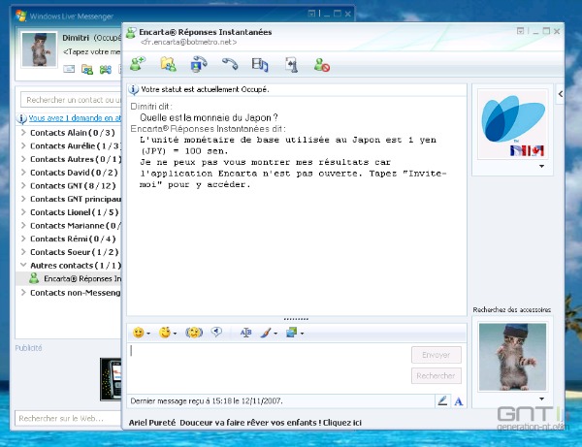
Task: Switch to text typing mode
Action: tap(458, 400)
